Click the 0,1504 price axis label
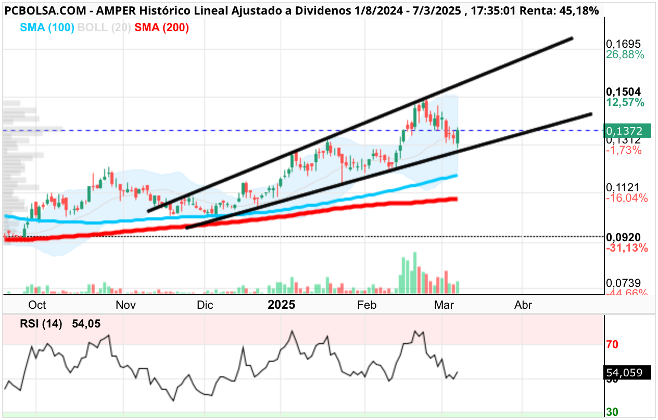This screenshot has height=420, width=658. (623, 93)
